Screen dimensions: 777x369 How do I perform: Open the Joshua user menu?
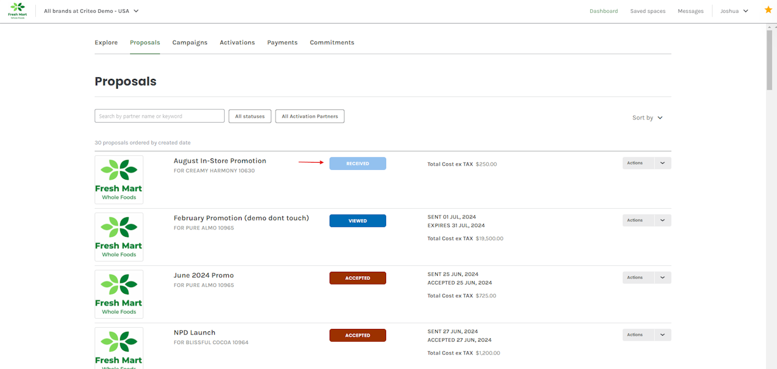pos(735,11)
